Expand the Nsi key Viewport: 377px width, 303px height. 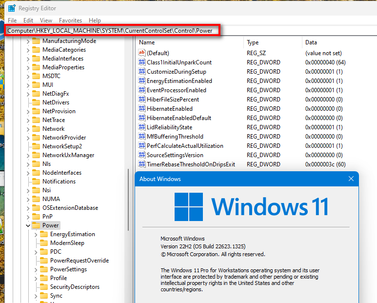[28, 190]
